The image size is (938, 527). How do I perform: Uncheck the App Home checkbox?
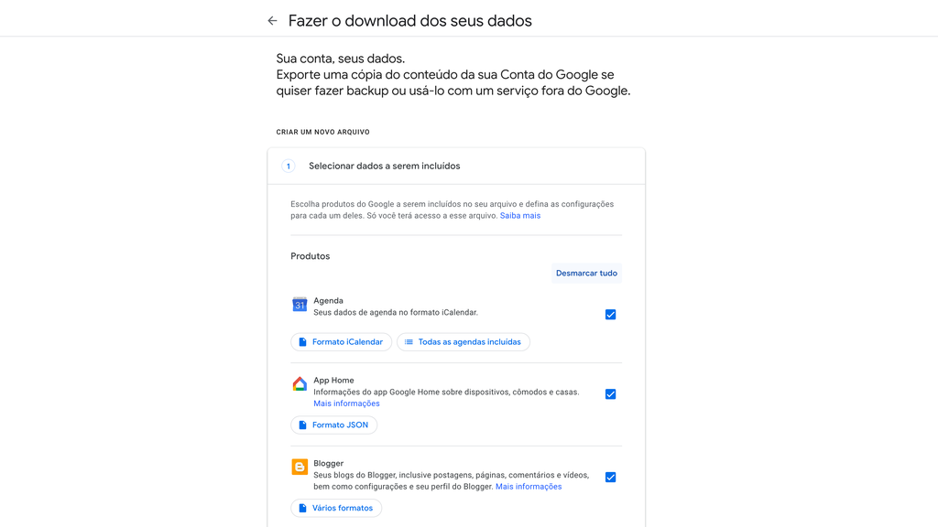click(610, 393)
